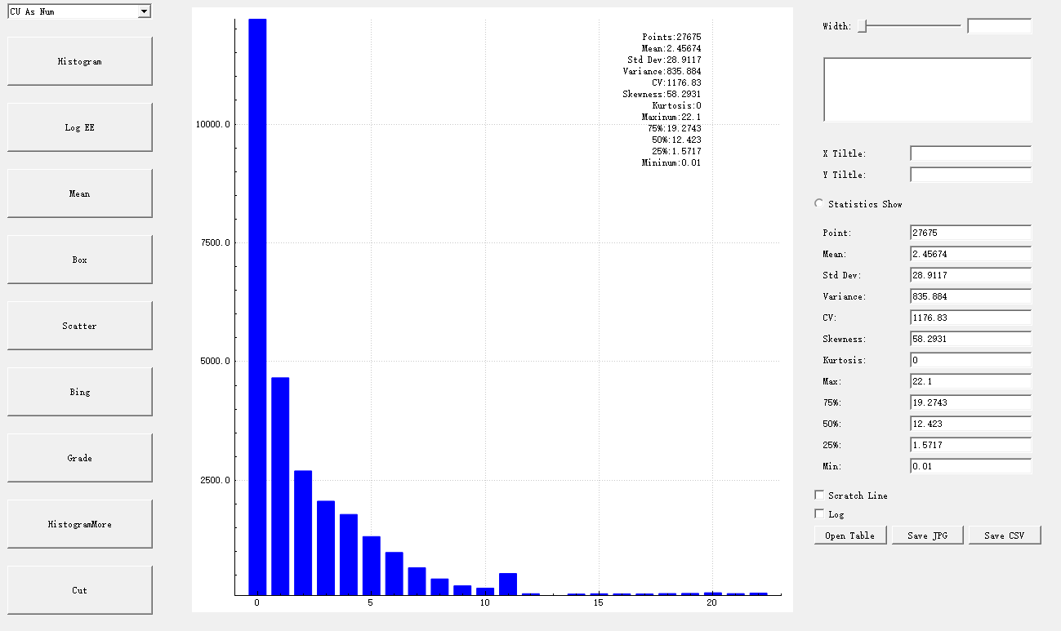1061x631 pixels.
Task: Open the Grade view
Action: click(80, 458)
